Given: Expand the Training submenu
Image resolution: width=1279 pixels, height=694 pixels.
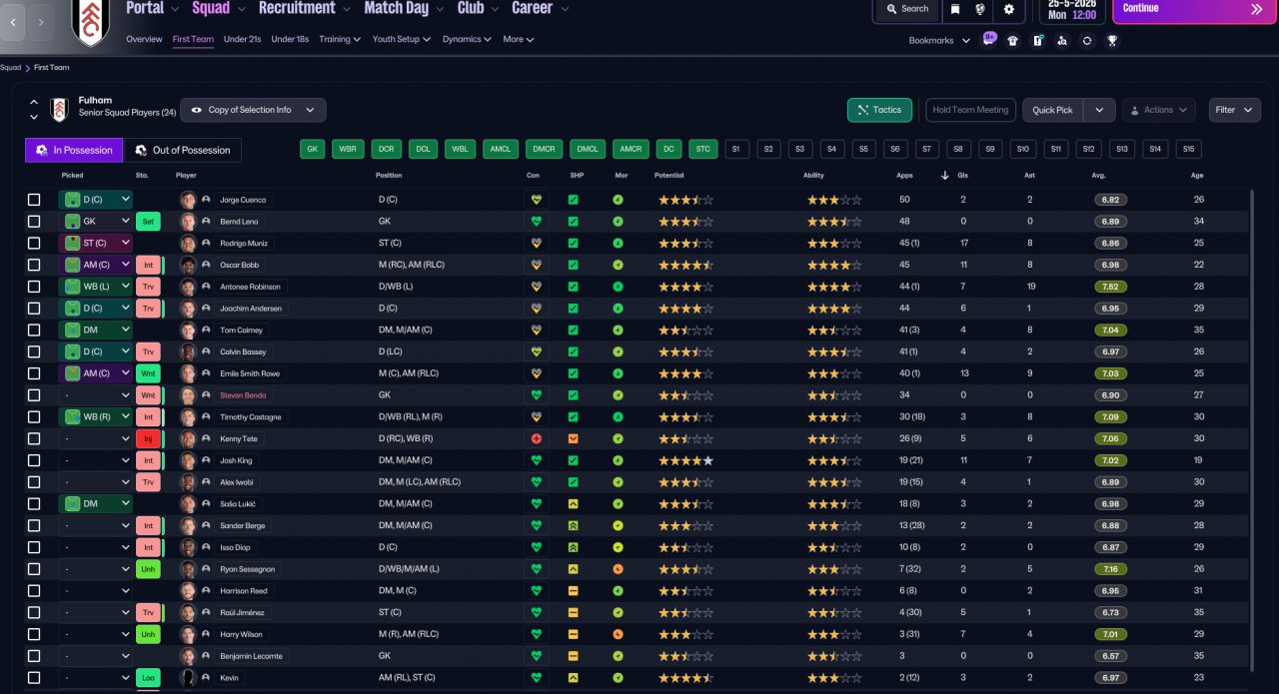Looking at the screenshot, I should (x=341, y=40).
